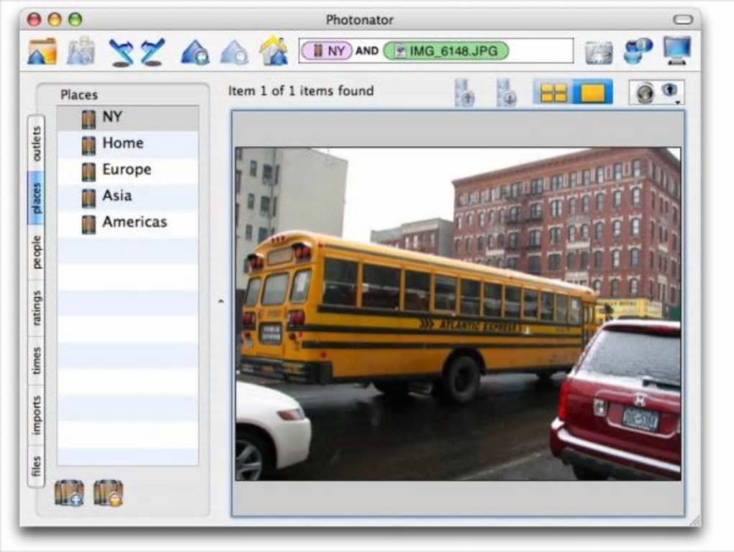Click the photo folder icon right of the search field
Image resolution: width=734 pixels, height=552 pixels.
(599, 52)
